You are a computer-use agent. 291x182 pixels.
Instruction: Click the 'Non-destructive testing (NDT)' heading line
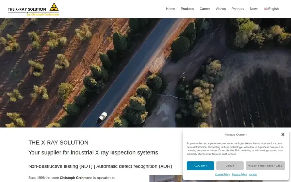[x=100, y=166]
